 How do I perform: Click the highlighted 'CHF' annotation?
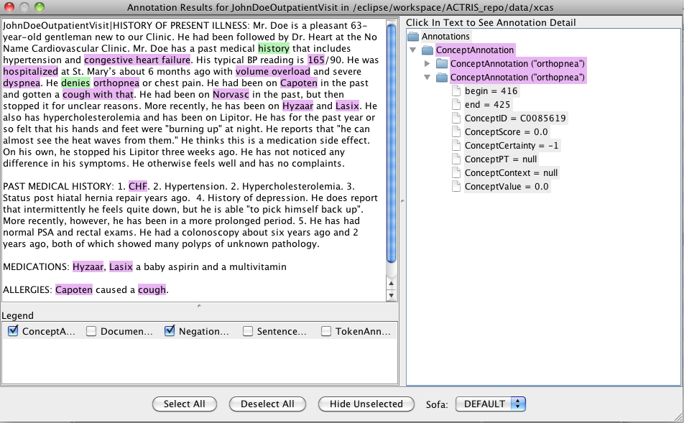pos(138,186)
